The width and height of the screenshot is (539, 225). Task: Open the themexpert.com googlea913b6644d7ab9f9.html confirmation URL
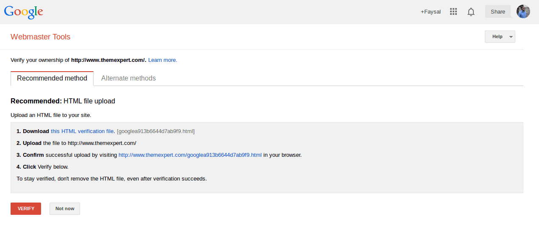190,155
